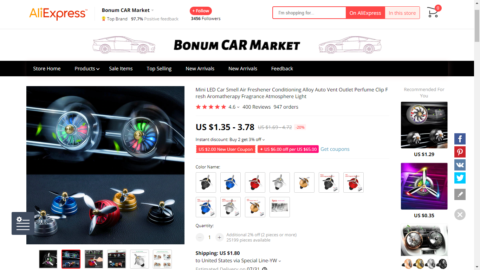Select the red color option swatch
Image resolution: width=480 pixels, height=270 pixels.
pos(255,182)
